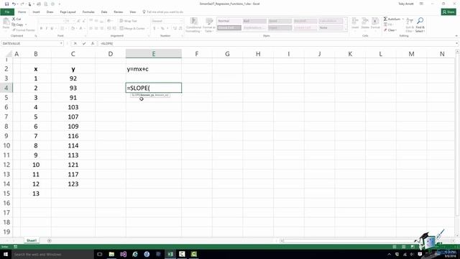Image resolution: width=460 pixels, height=259 pixels.
Task: Click the Paste clipboard icon
Action: point(6,22)
